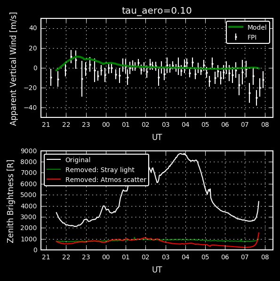This screenshot has width=280, height=281.
Task: Click the green Model line legend swatch
Action: pos(236,27)
